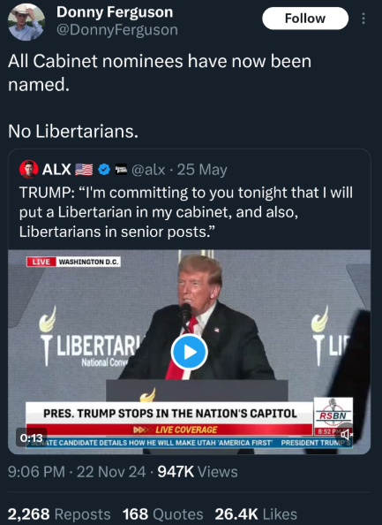Open the @alx handle in quoted tweet
This screenshot has width=382, height=525.
coord(148,170)
